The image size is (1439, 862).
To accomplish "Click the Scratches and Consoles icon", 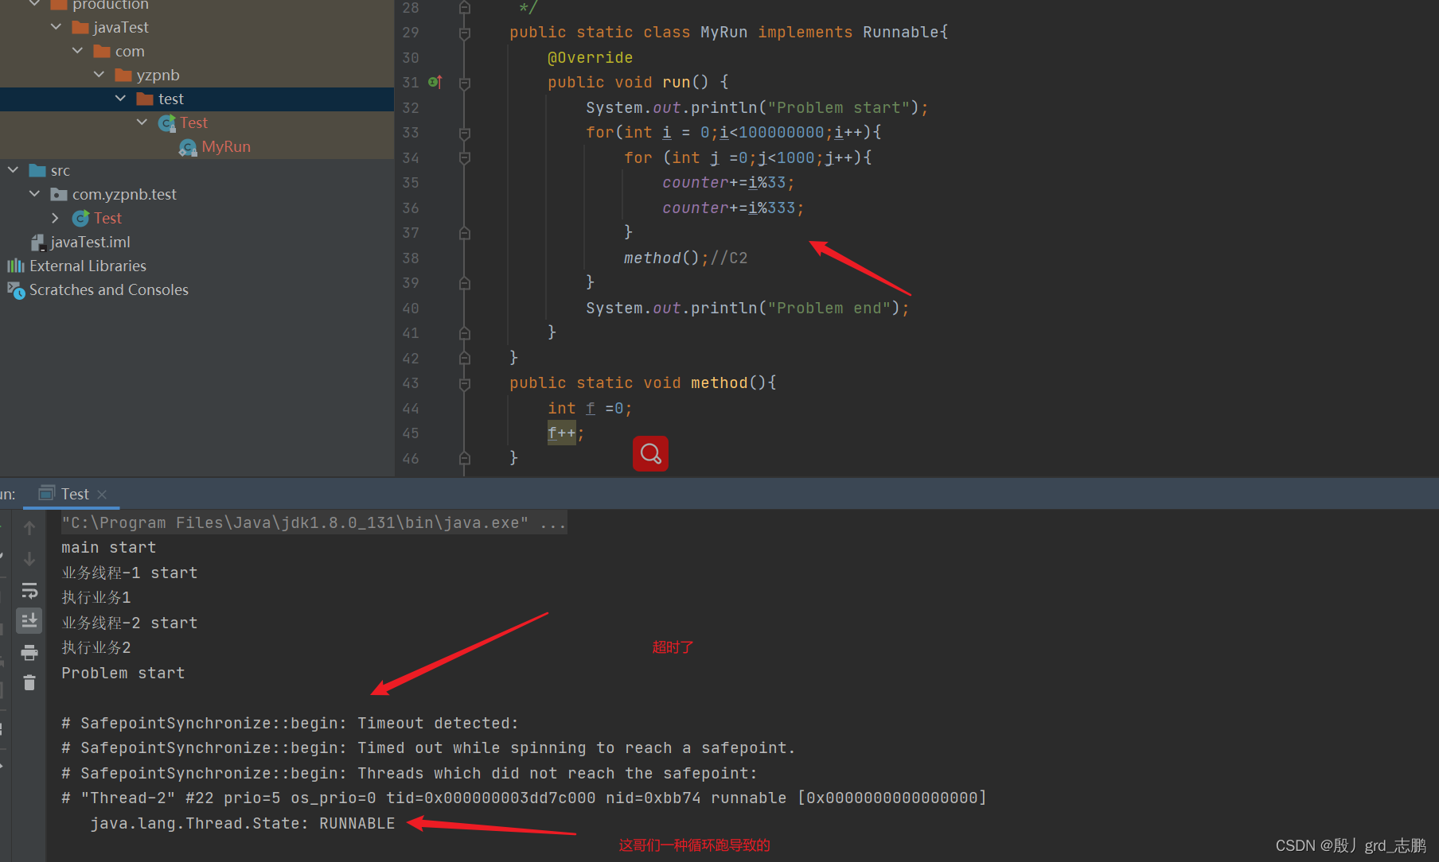I will click(x=16, y=290).
